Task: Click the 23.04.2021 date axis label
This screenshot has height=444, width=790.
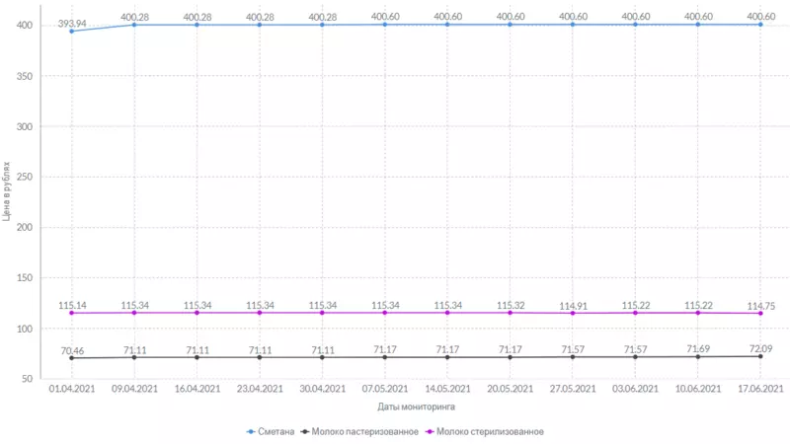Action: pyautogui.click(x=260, y=390)
